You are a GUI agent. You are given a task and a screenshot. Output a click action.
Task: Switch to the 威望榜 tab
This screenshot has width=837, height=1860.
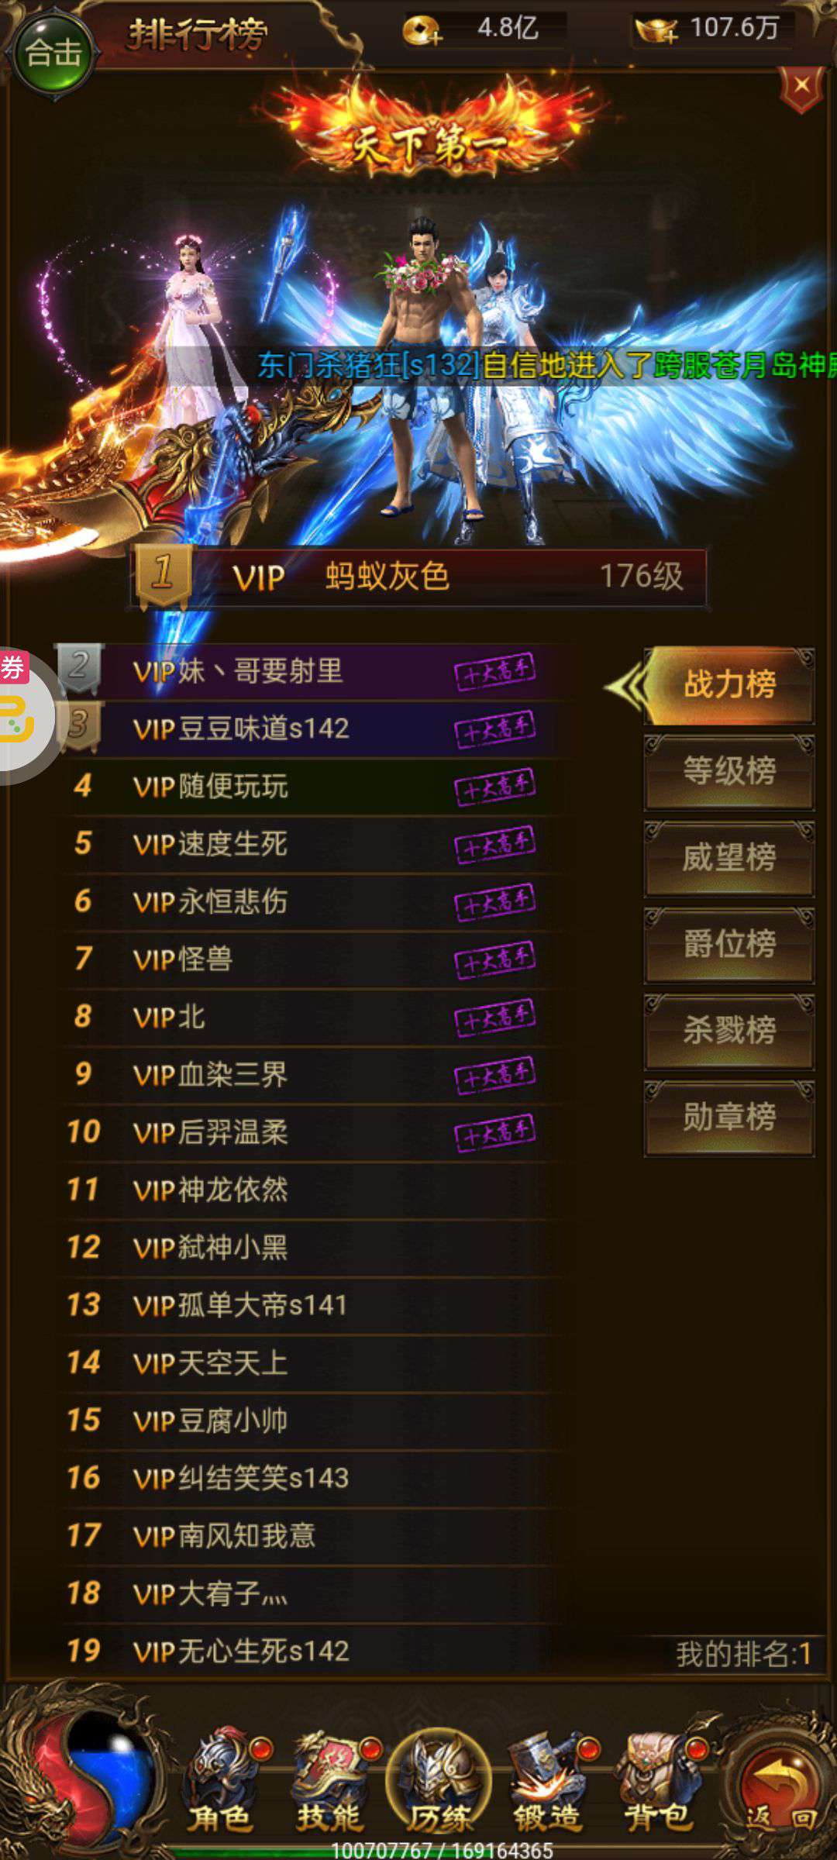tap(729, 858)
